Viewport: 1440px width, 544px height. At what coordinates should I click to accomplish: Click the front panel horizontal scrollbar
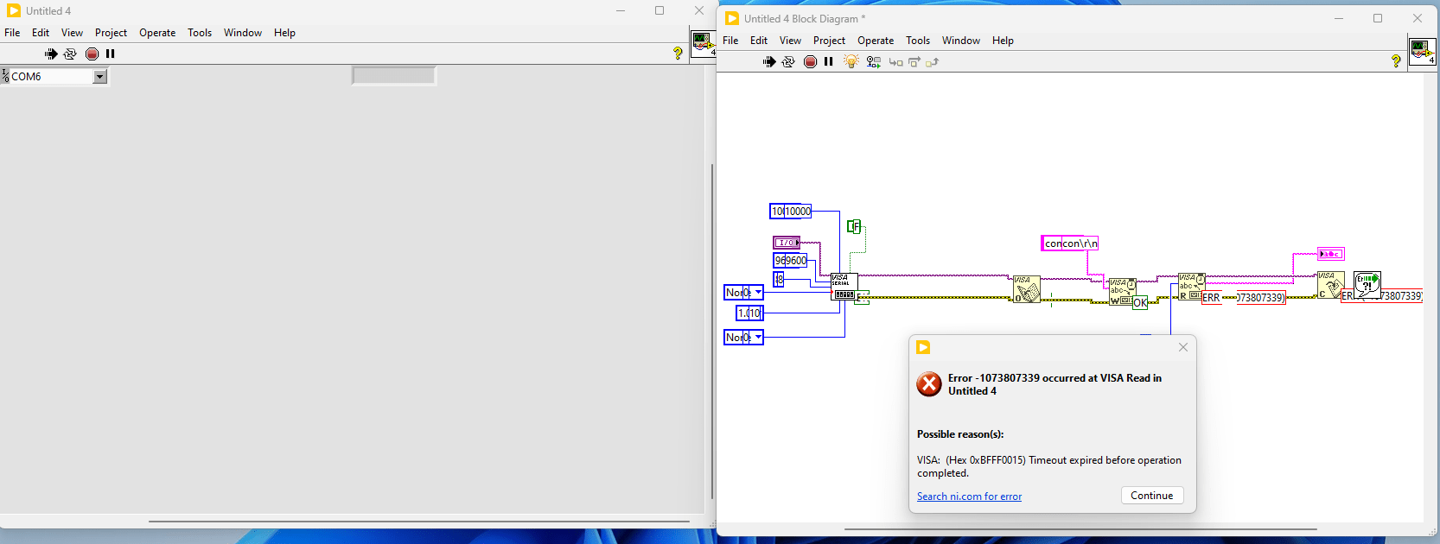[x=419, y=522]
